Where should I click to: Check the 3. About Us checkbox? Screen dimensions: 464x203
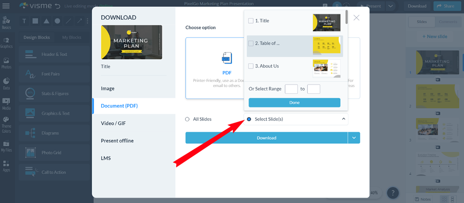(251, 66)
